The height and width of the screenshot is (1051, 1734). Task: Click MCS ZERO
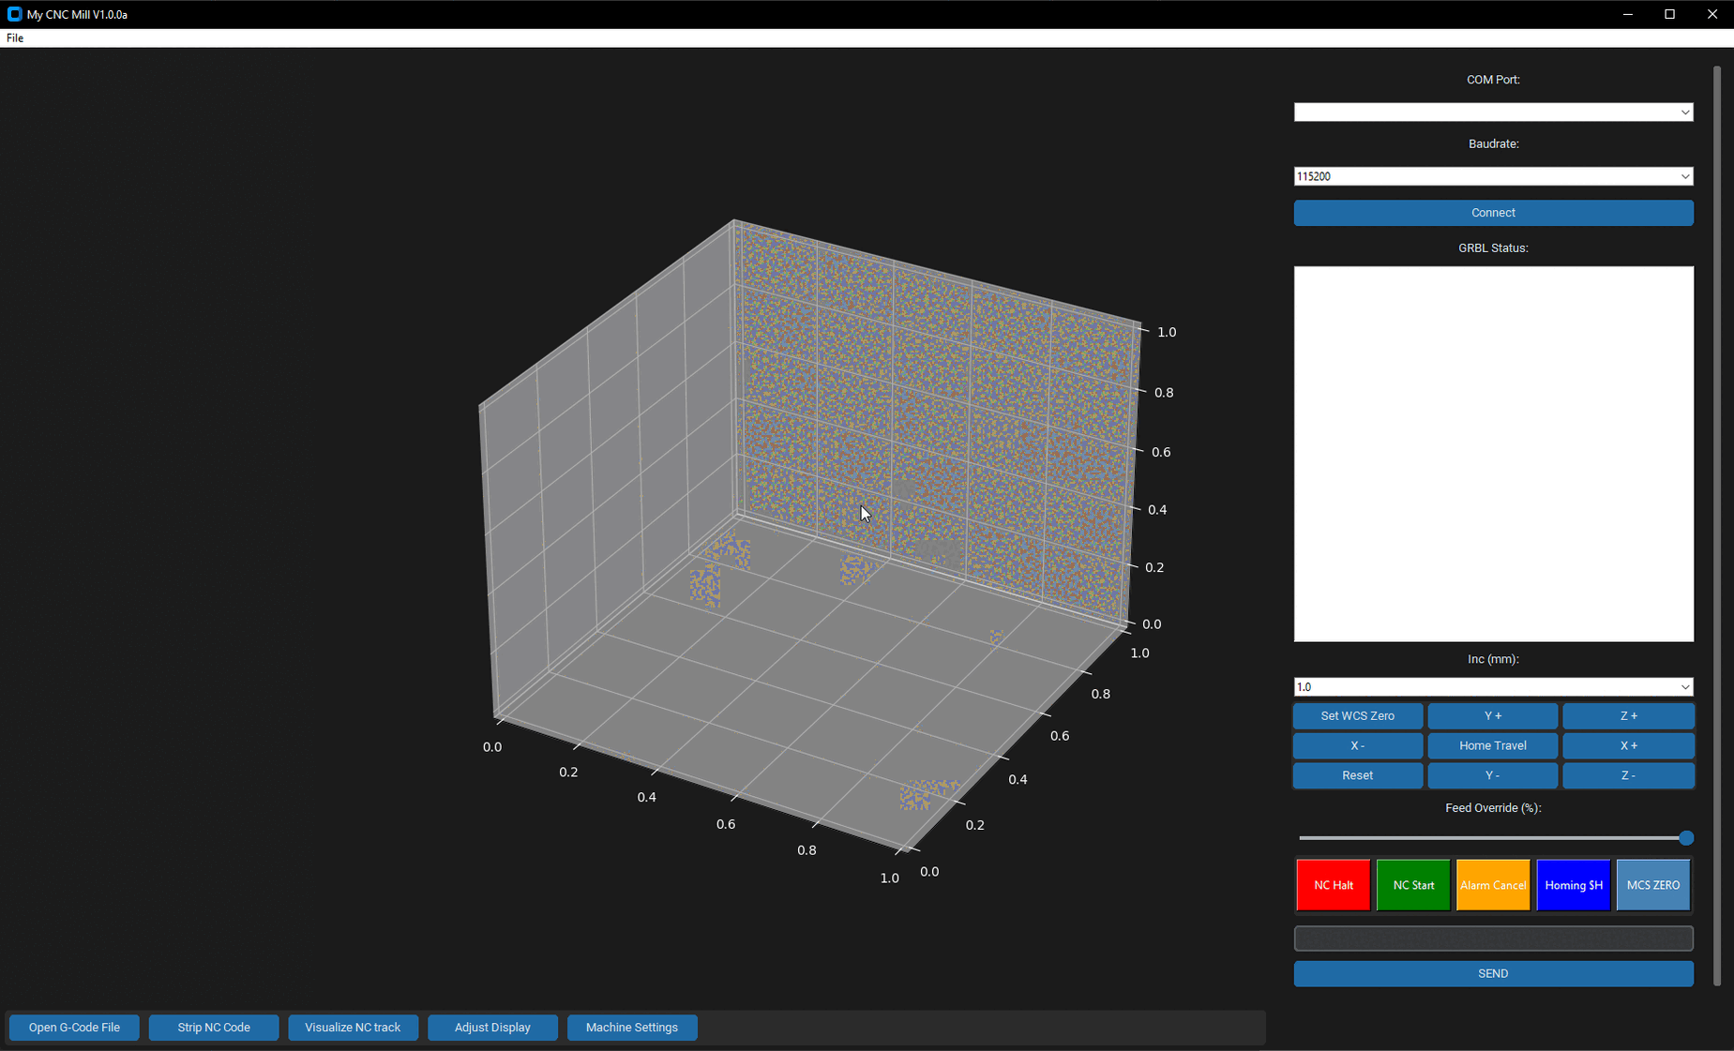click(1652, 884)
